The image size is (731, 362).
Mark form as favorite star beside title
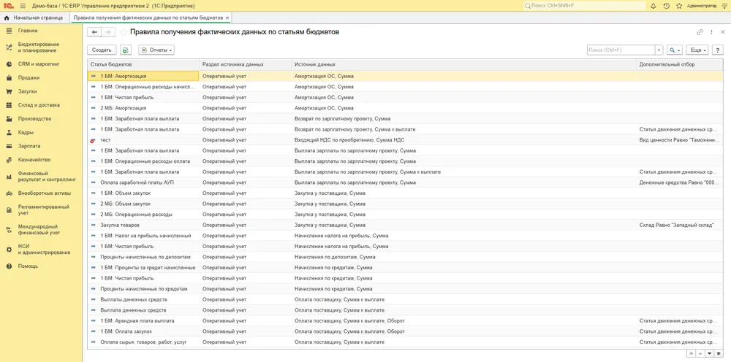pyautogui.click(x=123, y=32)
